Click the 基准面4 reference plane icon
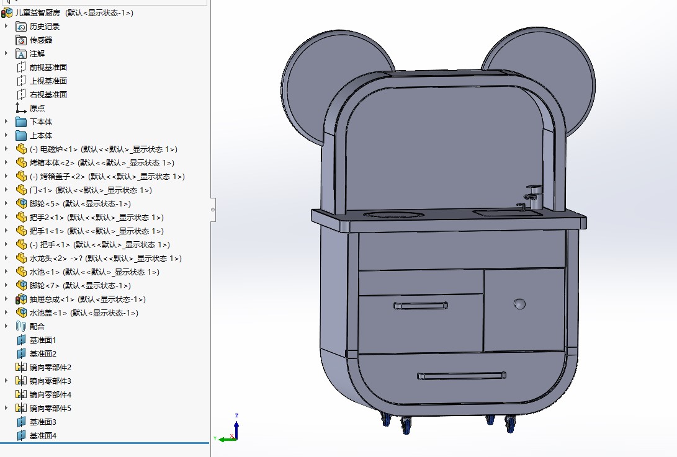Image resolution: width=677 pixels, height=457 pixels. tap(21, 435)
